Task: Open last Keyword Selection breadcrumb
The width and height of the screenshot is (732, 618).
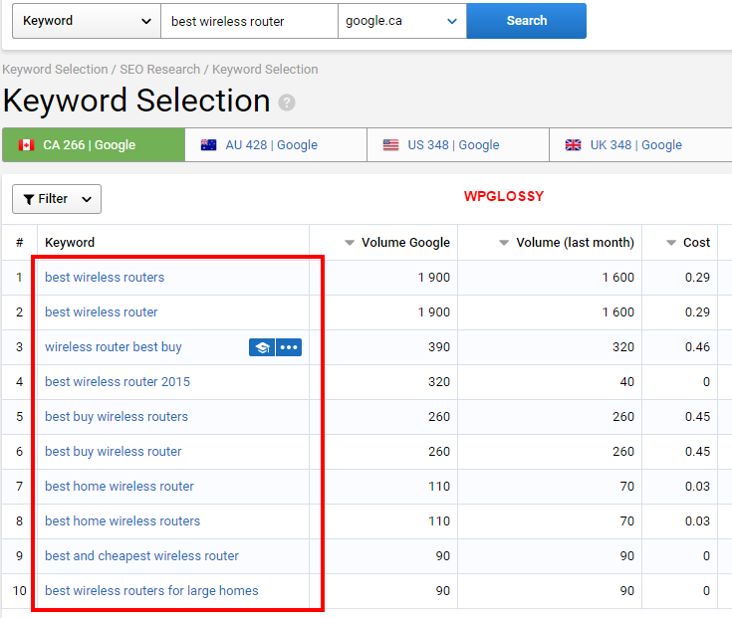Action: 265,70
